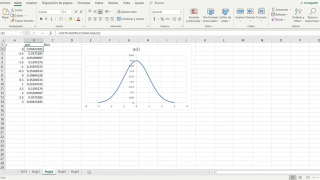The height and width of the screenshot is (180, 320).
Task: Decrease decimal places icon
Action: pyautogui.click(x=179, y=19)
